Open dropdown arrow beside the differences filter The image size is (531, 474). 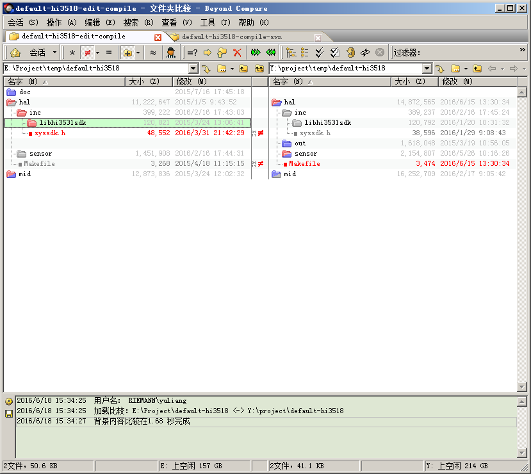pyautogui.click(x=97, y=53)
